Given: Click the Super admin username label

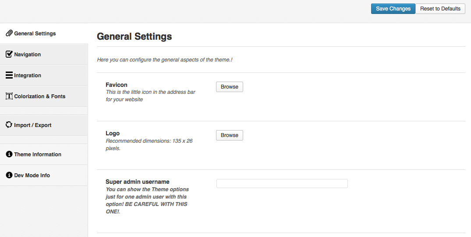Looking at the screenshot, I should tap(137, 182).
